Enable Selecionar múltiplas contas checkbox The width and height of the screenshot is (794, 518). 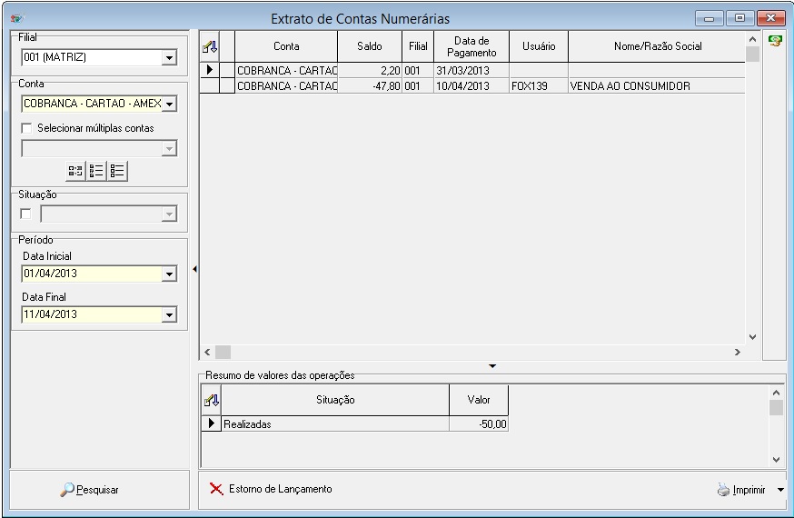(26, 128)
